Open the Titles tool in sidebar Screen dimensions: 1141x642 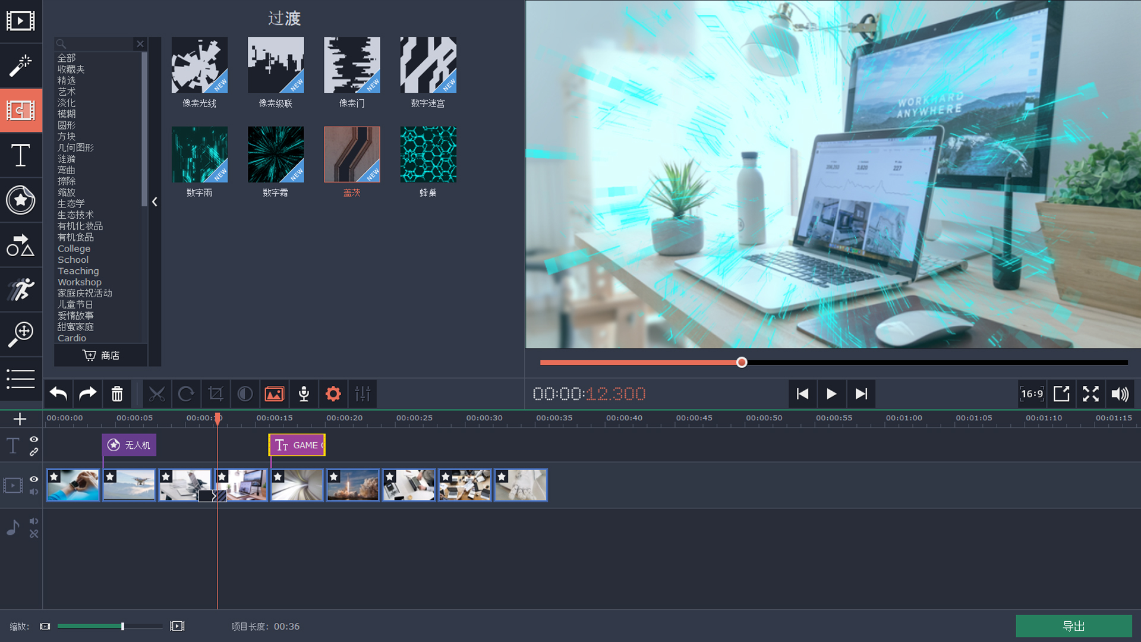coord(21,156)
